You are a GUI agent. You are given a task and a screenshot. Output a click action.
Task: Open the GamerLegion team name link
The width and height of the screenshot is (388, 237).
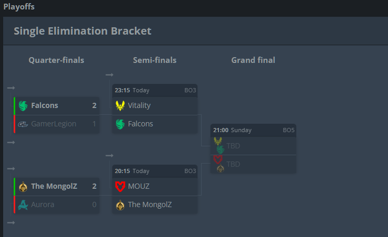54,124
